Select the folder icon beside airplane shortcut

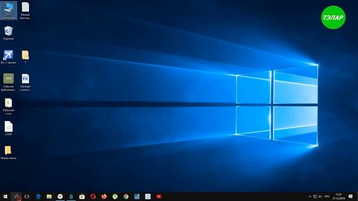click(25, 57)
